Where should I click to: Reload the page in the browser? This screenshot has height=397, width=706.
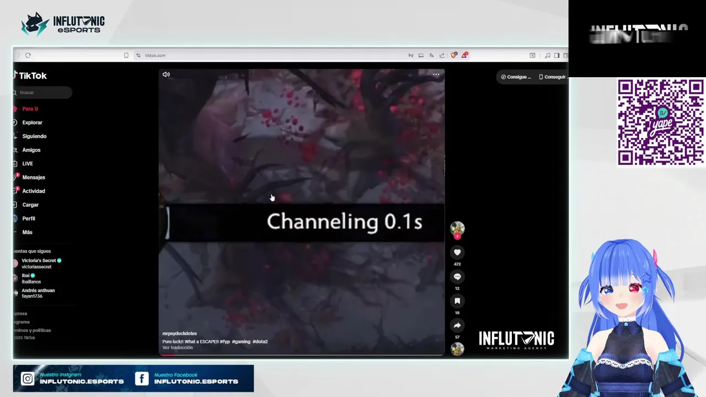point(28,55)
